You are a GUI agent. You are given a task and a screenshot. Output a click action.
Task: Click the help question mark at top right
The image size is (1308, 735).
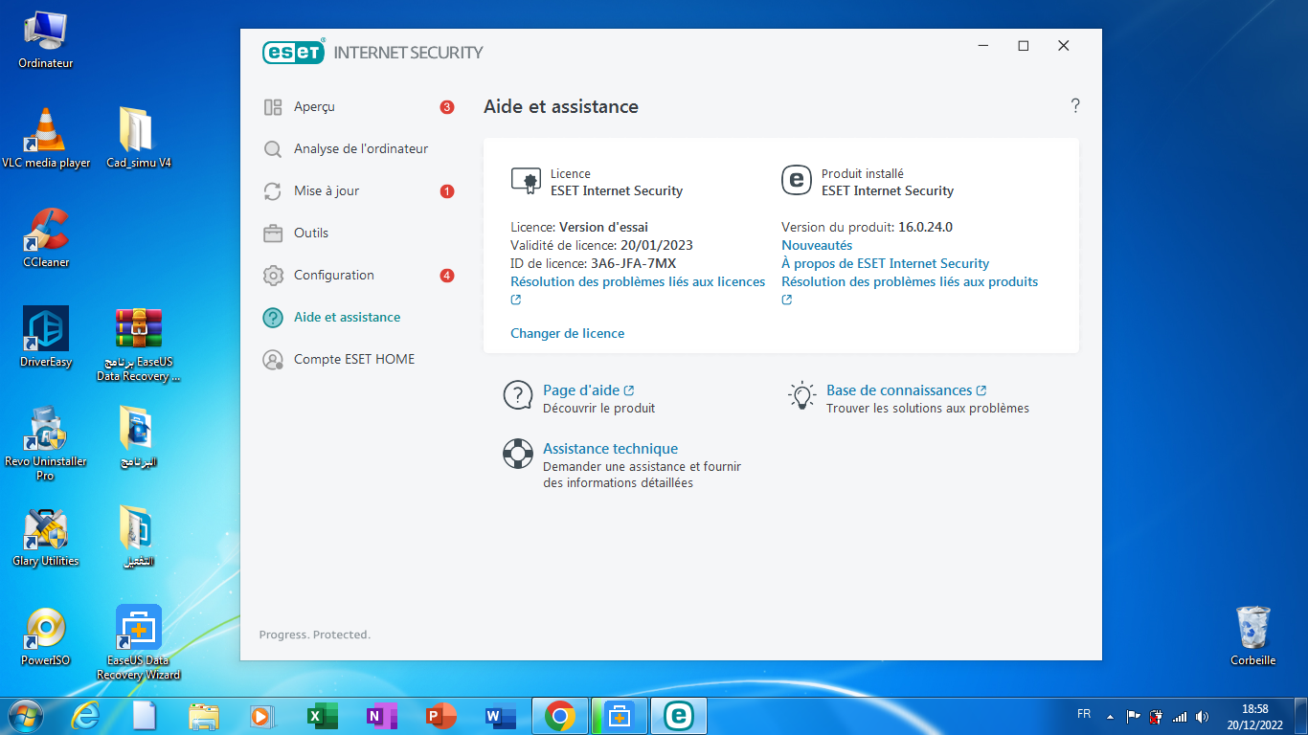[x=1075, y=106]
